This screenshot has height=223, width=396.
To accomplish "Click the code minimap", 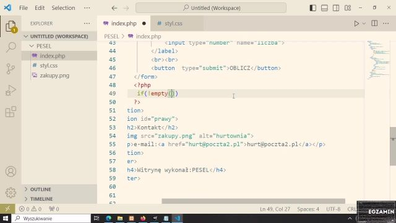I will 378,59.
